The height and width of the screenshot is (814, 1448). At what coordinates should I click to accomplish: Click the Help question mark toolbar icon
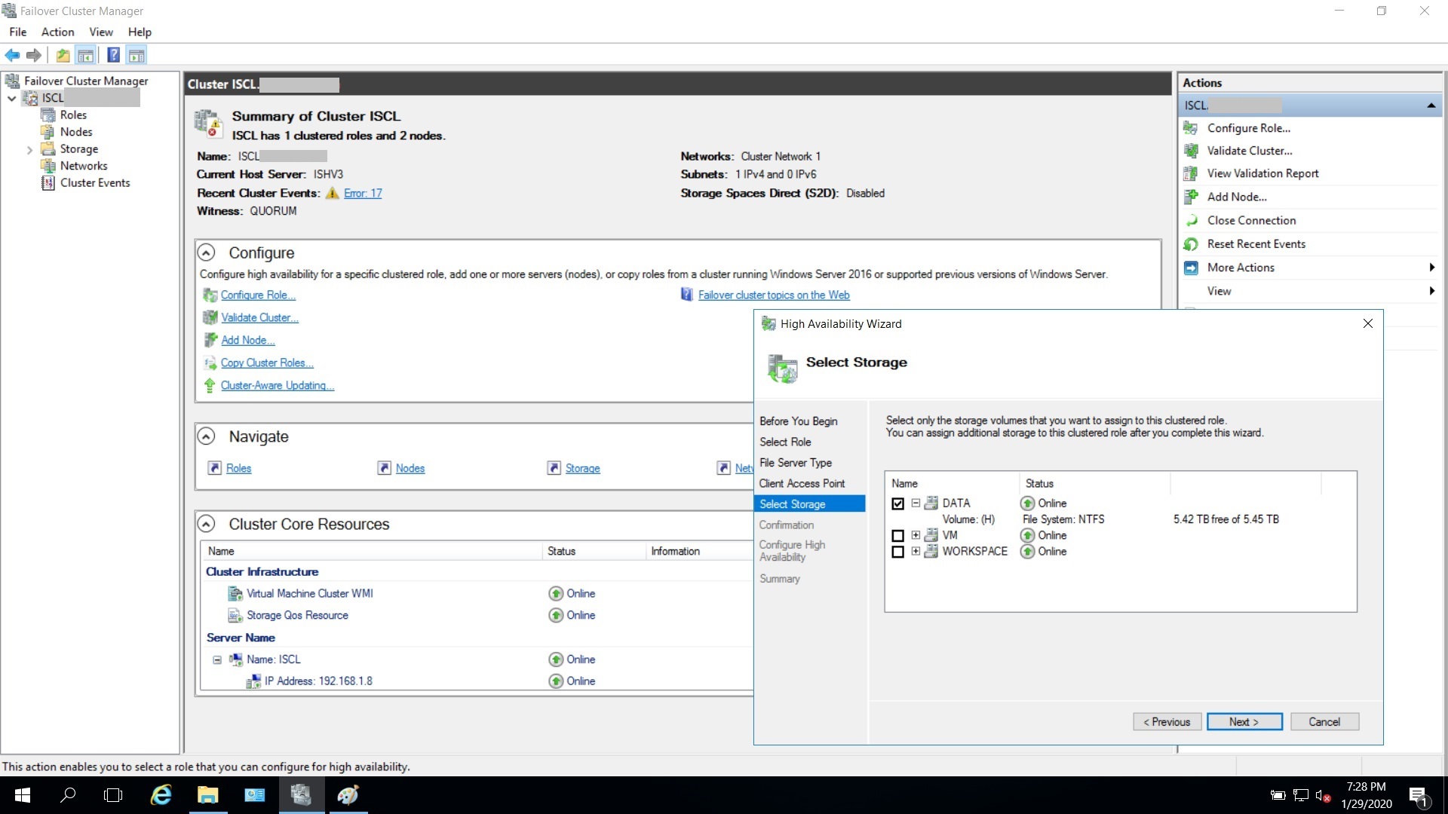coord(113,55)
